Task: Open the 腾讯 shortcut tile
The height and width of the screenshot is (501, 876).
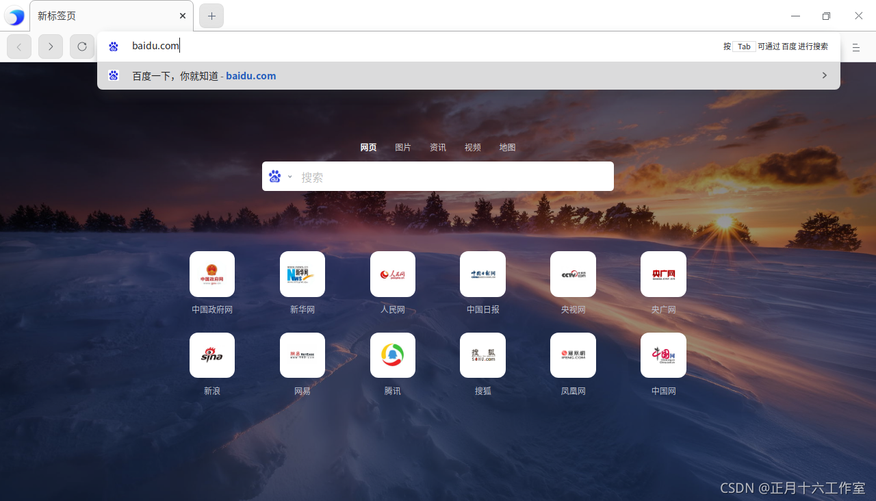Action: [393, 355]
